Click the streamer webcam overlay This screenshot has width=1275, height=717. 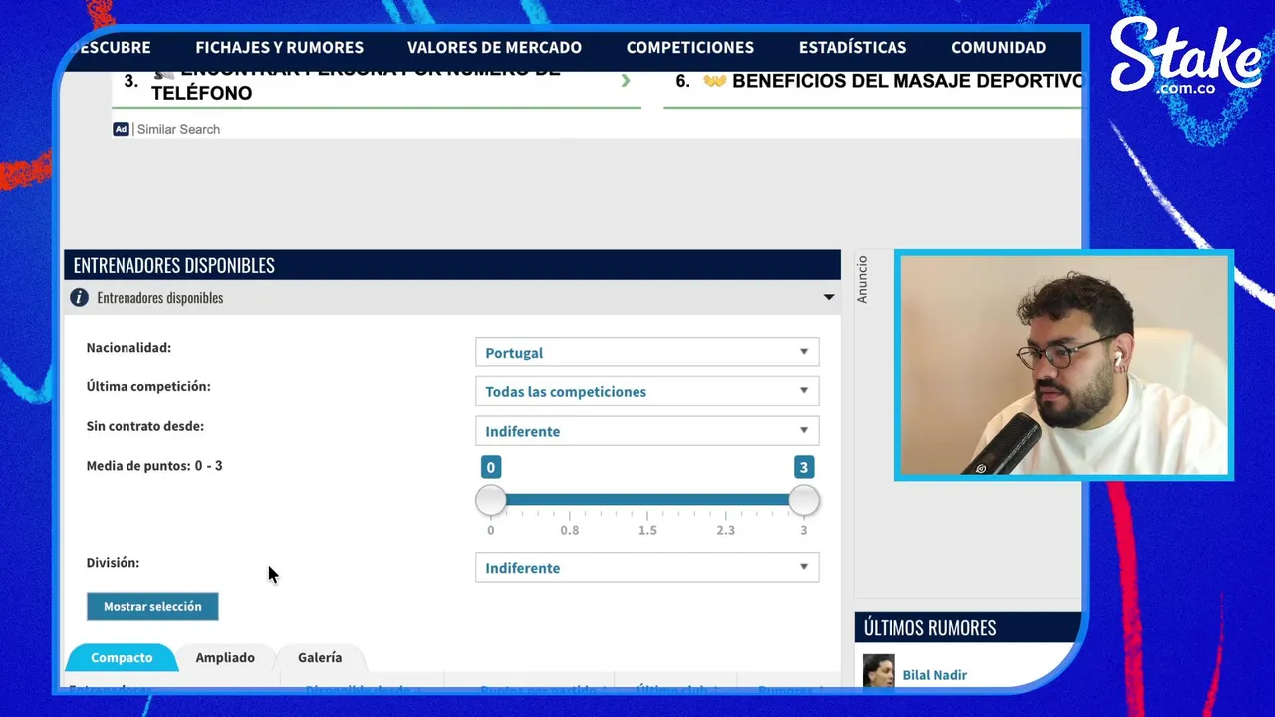pos(1064,365)
